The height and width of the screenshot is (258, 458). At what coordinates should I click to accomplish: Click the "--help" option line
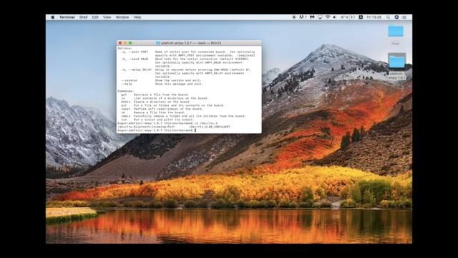tap(162, 84)
